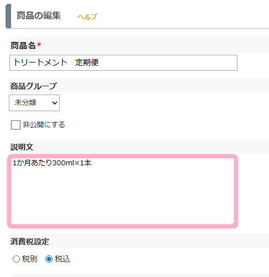Click the 商品グループ section label
This screenshot has height=277, width=269.
34,86
